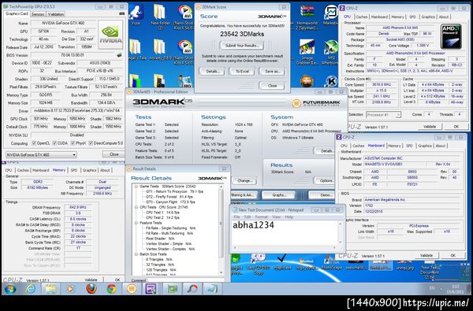Collapse the Batch Size Tests tree node
473x311 pixels.
tap(136, 254)
